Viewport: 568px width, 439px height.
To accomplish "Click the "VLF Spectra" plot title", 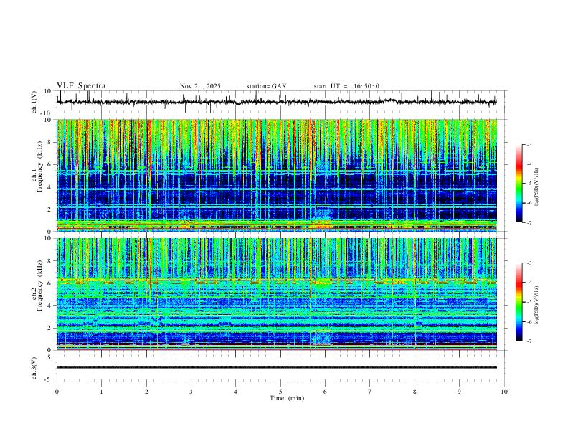I will coord(81,86).
